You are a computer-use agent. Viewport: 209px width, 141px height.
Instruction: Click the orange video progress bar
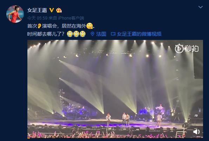click(28, 138)
